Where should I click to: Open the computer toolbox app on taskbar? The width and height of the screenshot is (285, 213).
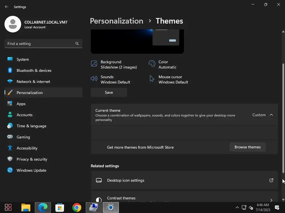(94, 207)
